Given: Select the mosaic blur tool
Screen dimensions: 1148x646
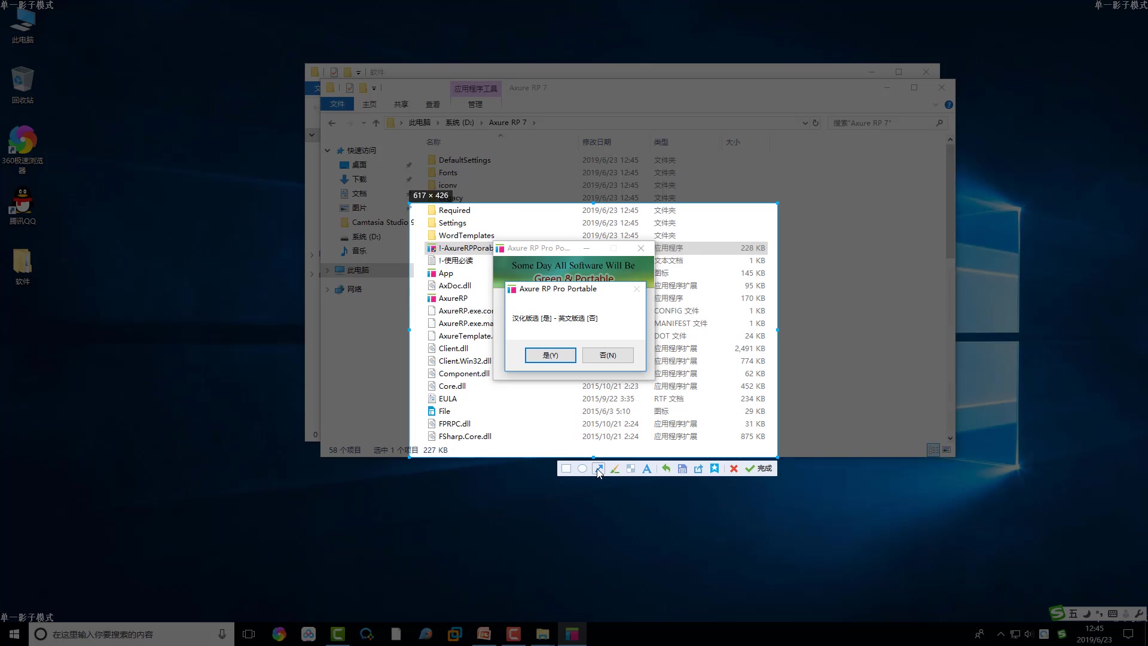Looking at the screenshot, I should coord(631,469).
